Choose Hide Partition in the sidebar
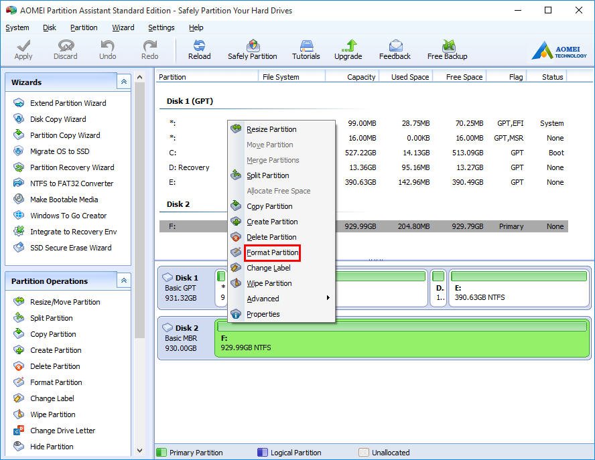 click(44, 447)
